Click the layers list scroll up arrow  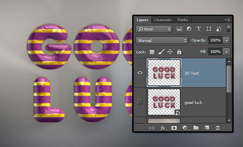[229, 61]
